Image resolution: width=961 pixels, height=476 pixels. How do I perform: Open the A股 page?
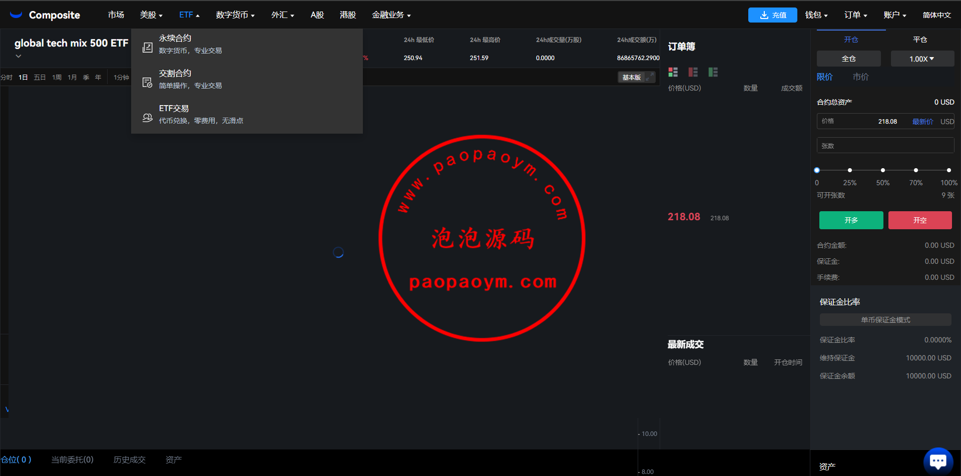point(317,15)
